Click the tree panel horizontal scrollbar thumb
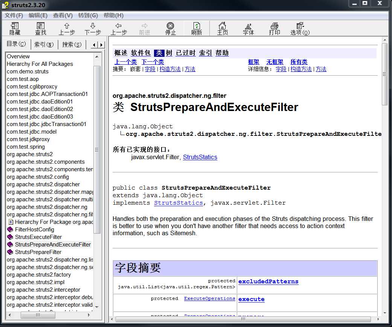This screenshot has width=392, height=327. tap(38, 315)
